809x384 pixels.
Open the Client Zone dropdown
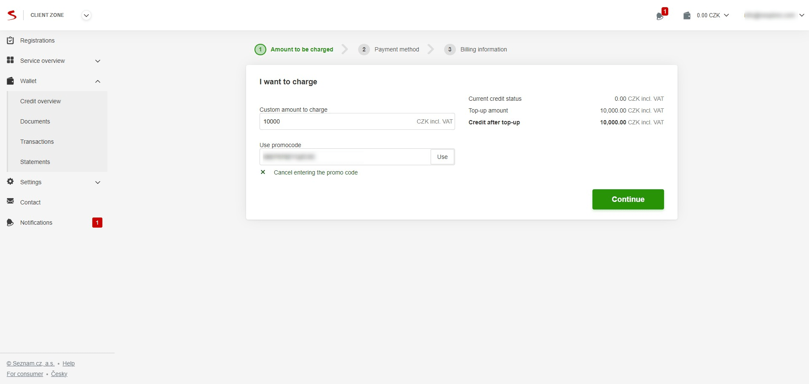point(86,15)
